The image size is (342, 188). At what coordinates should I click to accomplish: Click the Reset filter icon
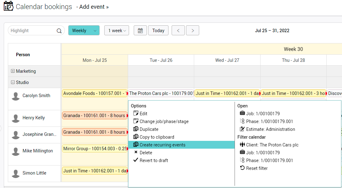point(242,168)
